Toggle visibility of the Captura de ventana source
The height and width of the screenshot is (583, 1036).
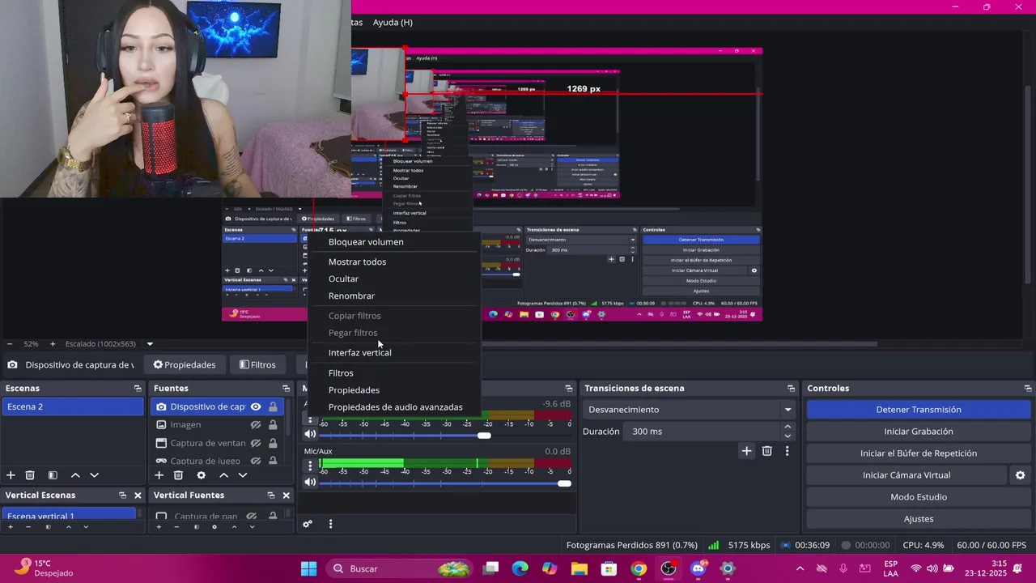pyautogui.click(x=256, y=443)
